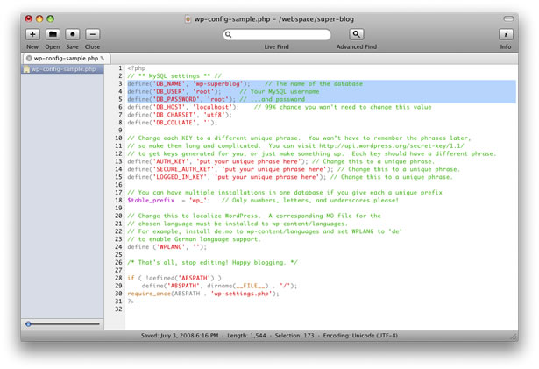Viewport: 539px width, 369px height.
Task: Open Advanced Find magnifier button
Action: pos(357,34)
